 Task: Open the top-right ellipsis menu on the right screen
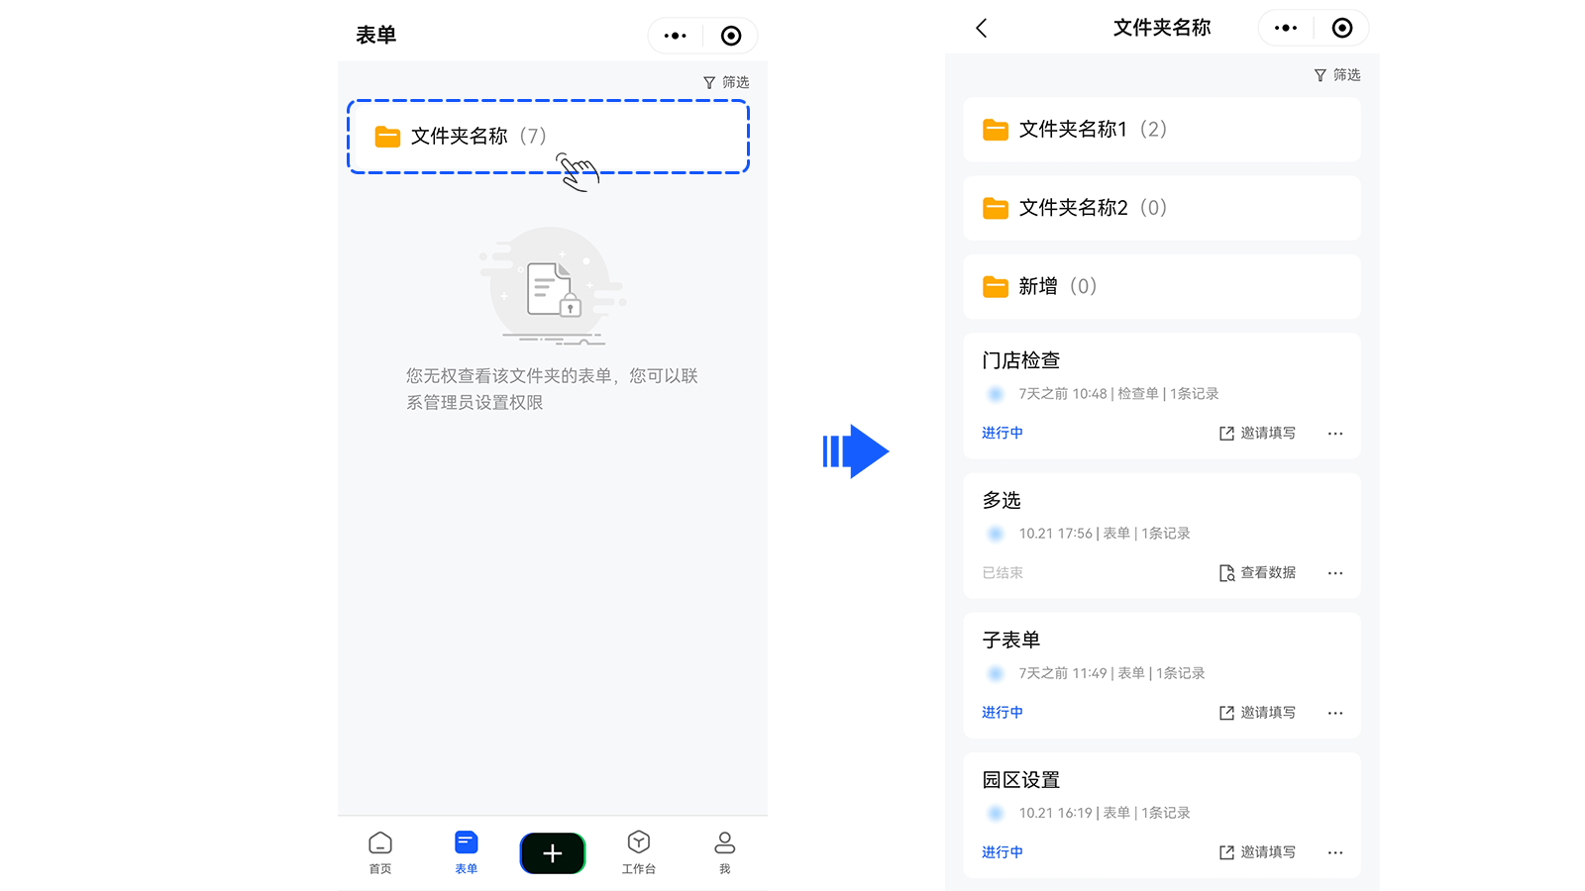pos(1285,28)
